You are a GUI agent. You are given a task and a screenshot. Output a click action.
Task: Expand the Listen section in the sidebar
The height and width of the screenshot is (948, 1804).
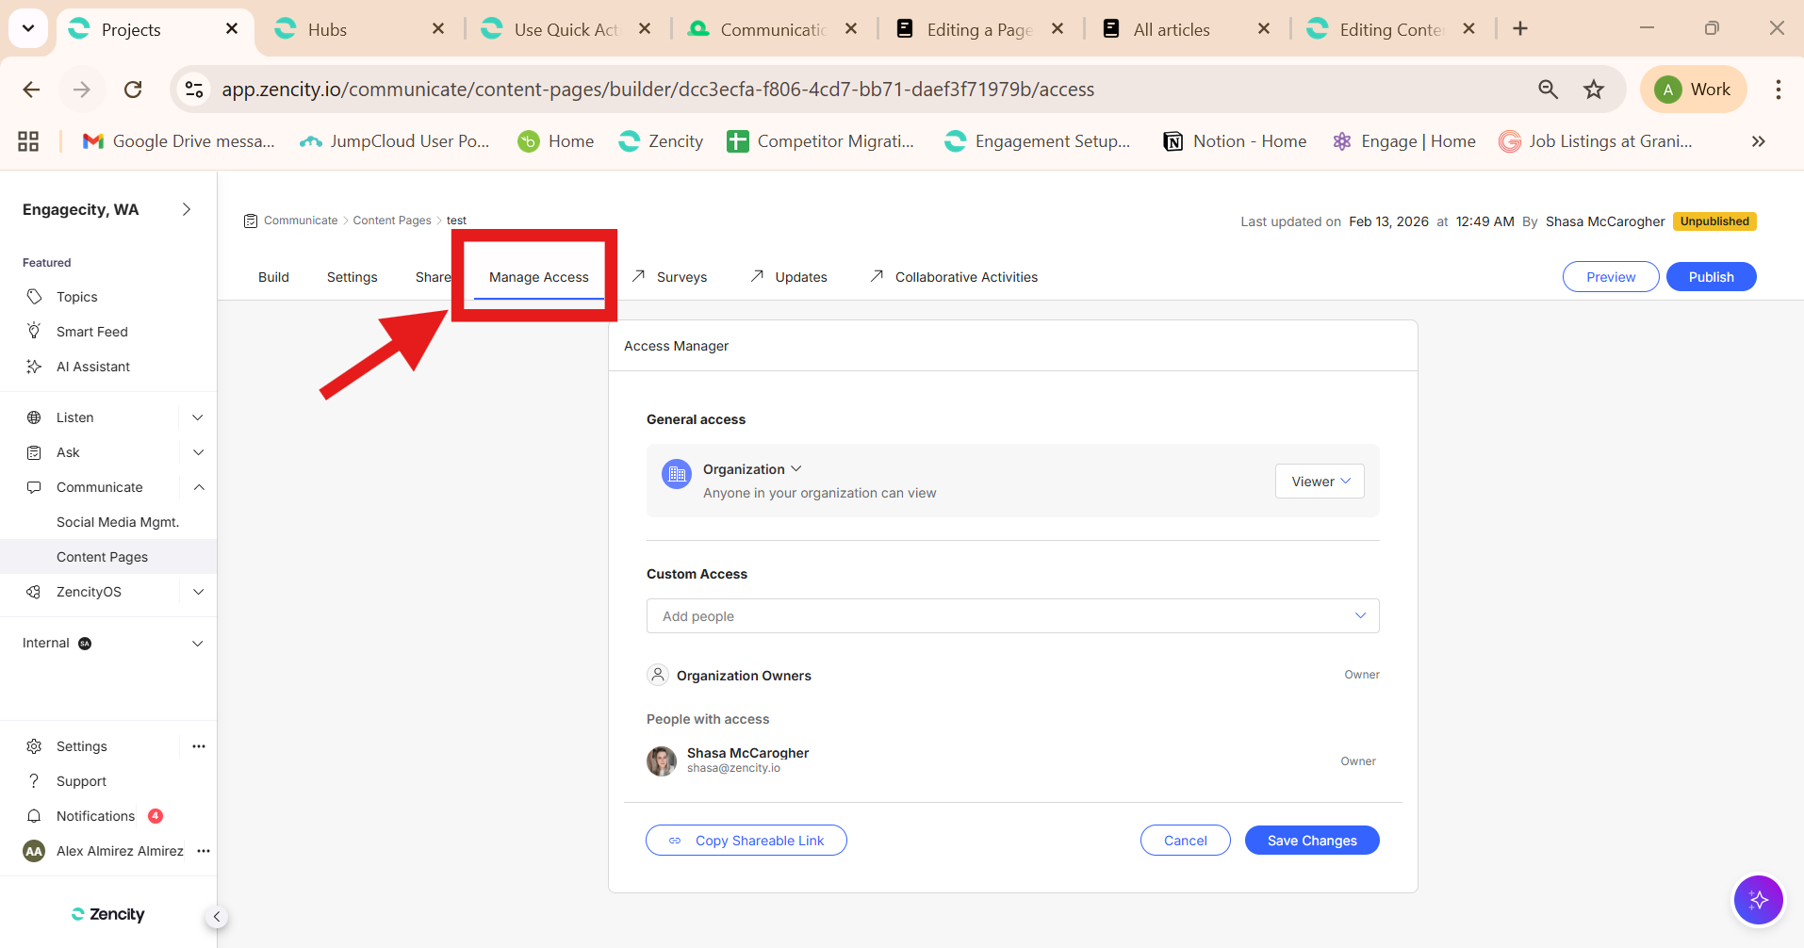(x=198, y=417)
